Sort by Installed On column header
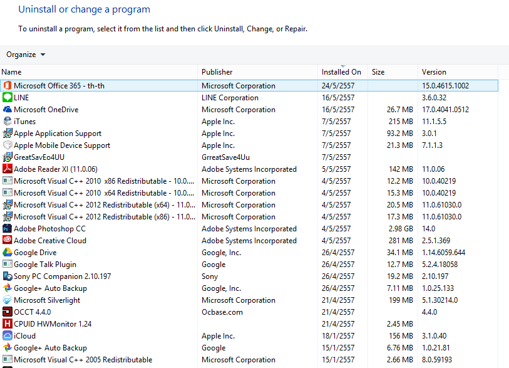The image size is (509, 368). 341,72
